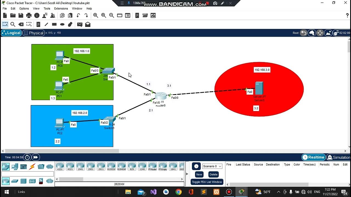Open the drawing palette icon
Screen dimensions: 351x197
pos(120,16)
